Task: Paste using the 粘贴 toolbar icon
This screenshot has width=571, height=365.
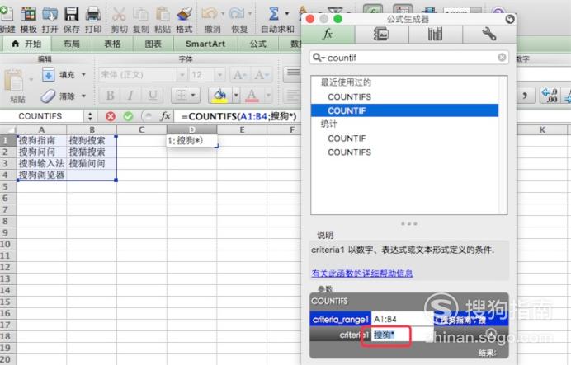Action: coord(163,15)
